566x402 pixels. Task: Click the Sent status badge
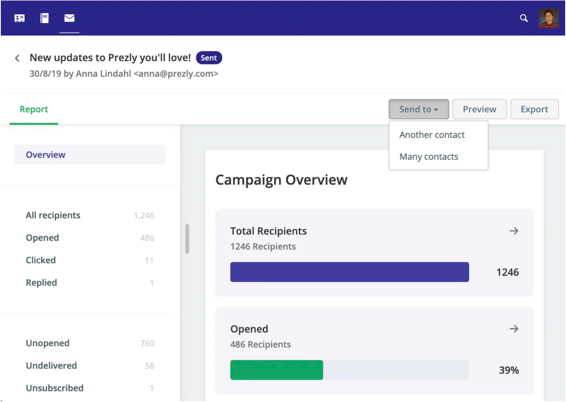[209, 58]
